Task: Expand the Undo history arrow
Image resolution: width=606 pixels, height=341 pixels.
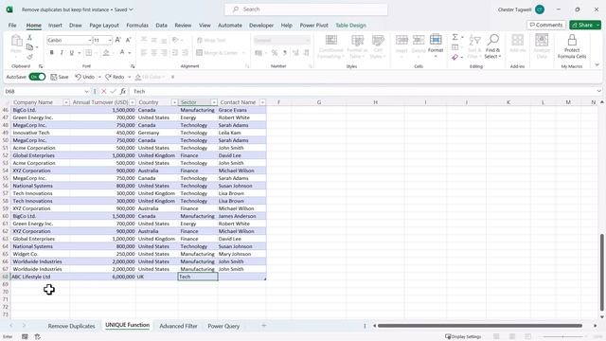Action: point(99,77)
